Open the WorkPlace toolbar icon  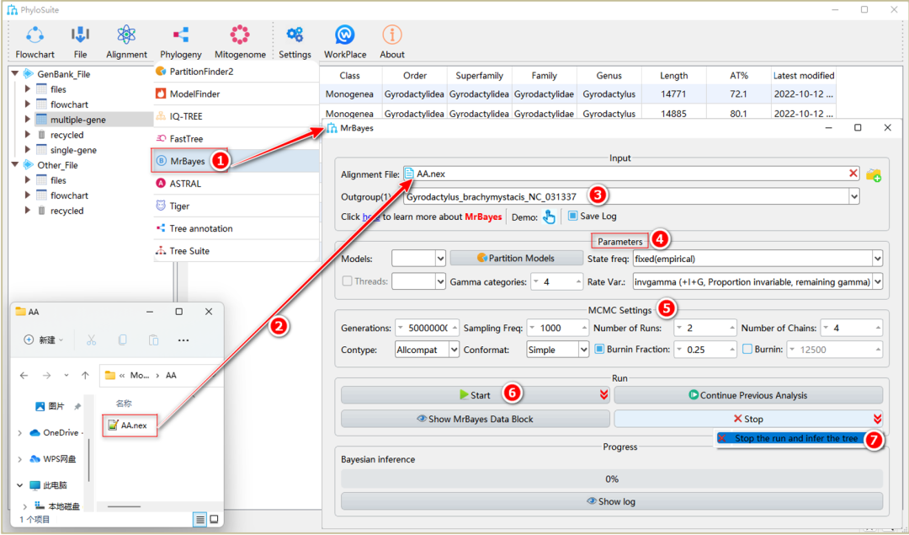(345, 35)
